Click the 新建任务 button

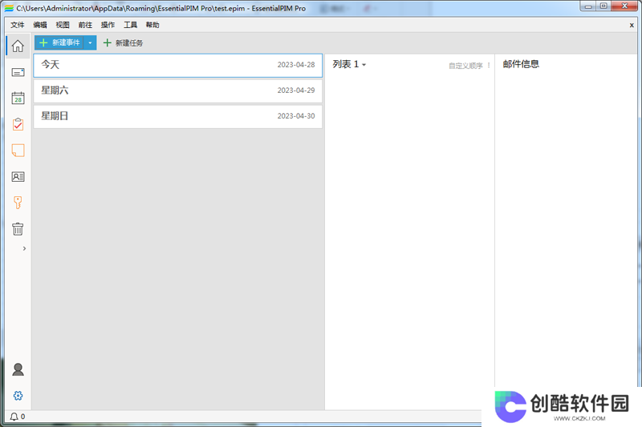tap(123, 43)
